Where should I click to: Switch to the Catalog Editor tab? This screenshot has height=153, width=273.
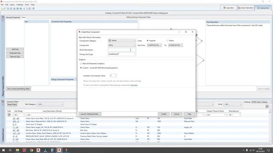[x=263, y=8]
